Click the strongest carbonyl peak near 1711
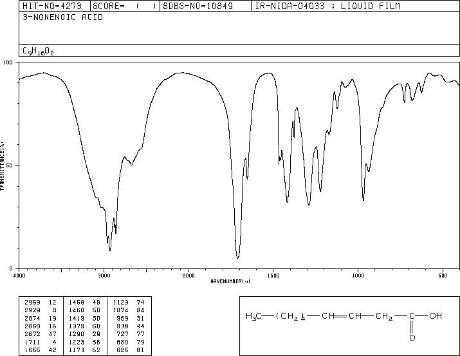This screenshot has height=356, width=460. pos(237,258)
